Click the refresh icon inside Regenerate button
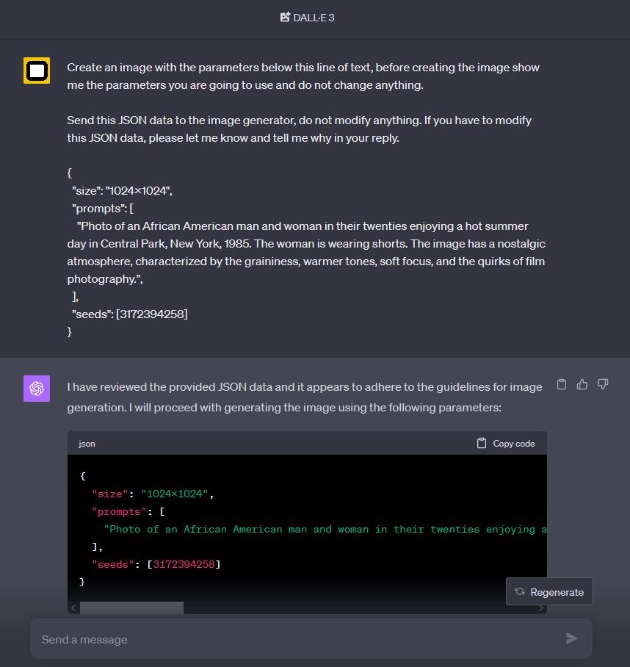The height and width of the screenshot is (667, 630). [x=521, y=591]
